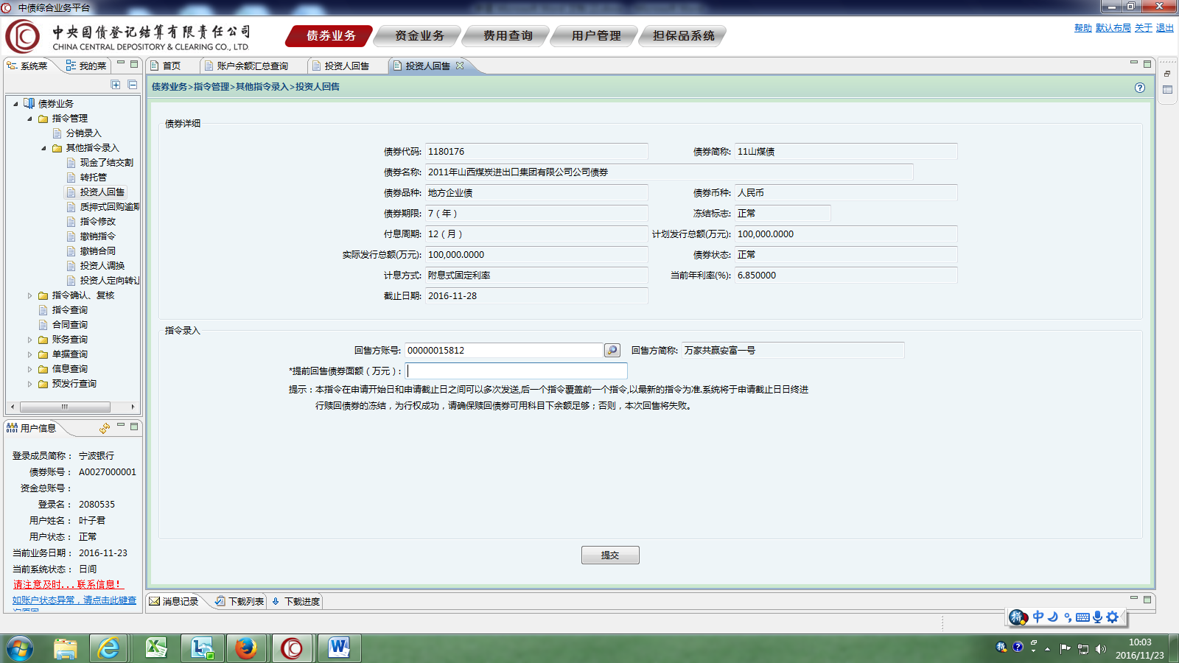Screen dimensions: 1179x663
Task: Click the Sogou logo on the IME bar
Action: [x=1018, y=617]
